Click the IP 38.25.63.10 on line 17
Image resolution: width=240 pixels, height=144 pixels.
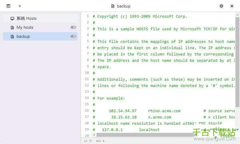[x=124, y=117]
